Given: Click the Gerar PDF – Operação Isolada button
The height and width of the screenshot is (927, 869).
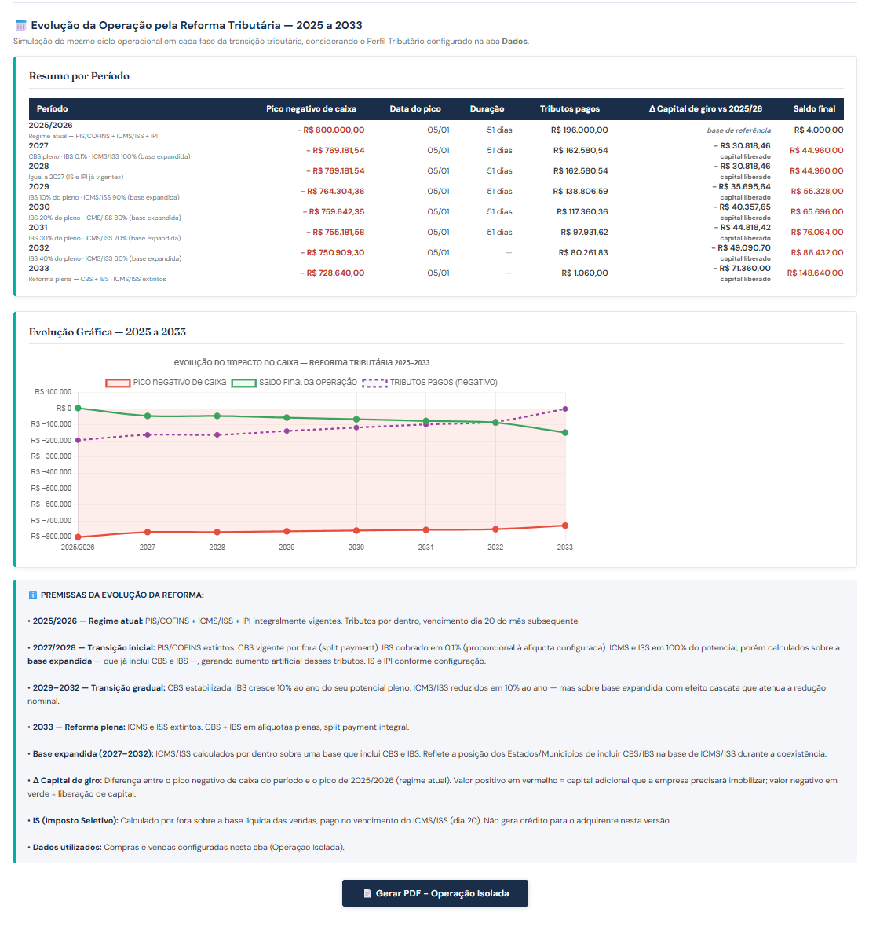Looking at the screenshot, I should pyautogui.click(x=435, y=893).
